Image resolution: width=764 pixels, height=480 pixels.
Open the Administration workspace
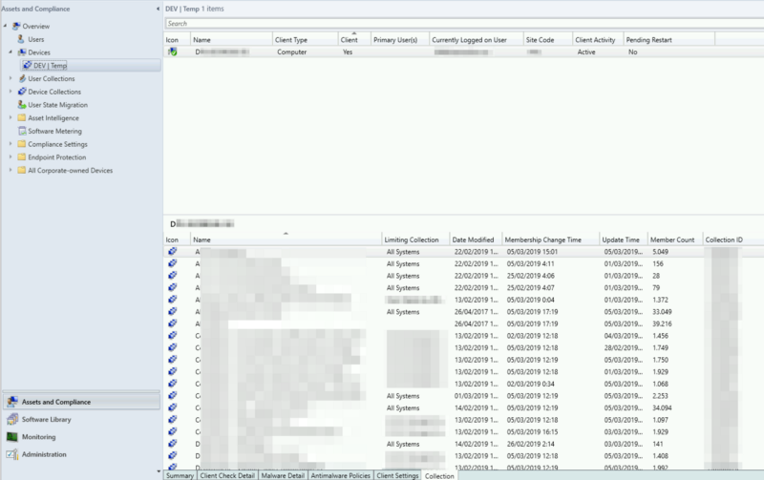pyautogui.click(x=44, y=454)
